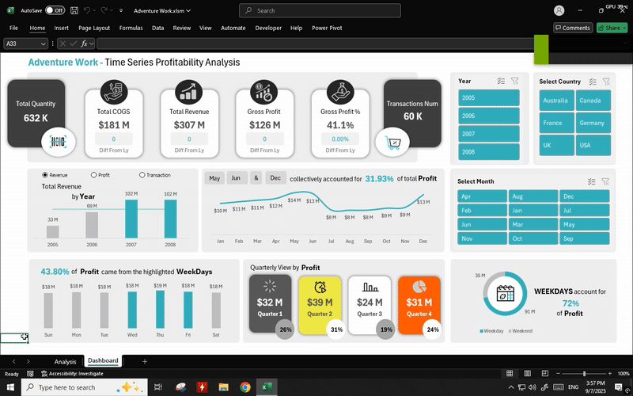
Task: Click inside the formula bar input
Action: pyautogui.click(x=315, y=44)
